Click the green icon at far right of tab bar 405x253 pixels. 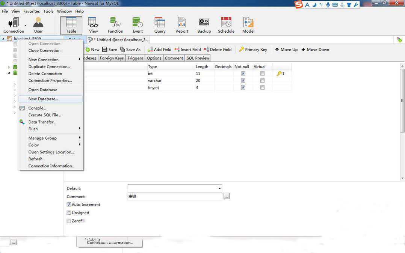point(399,40)
